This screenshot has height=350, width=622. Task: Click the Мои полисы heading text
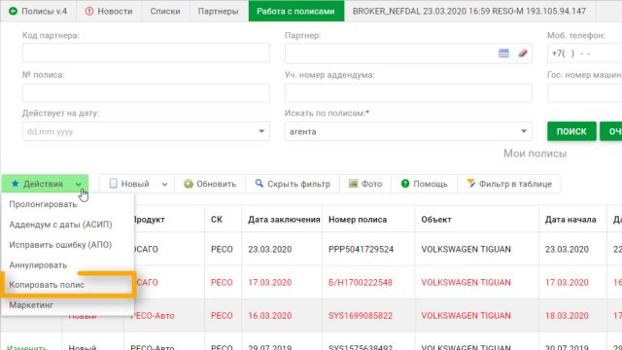[535, 154]
